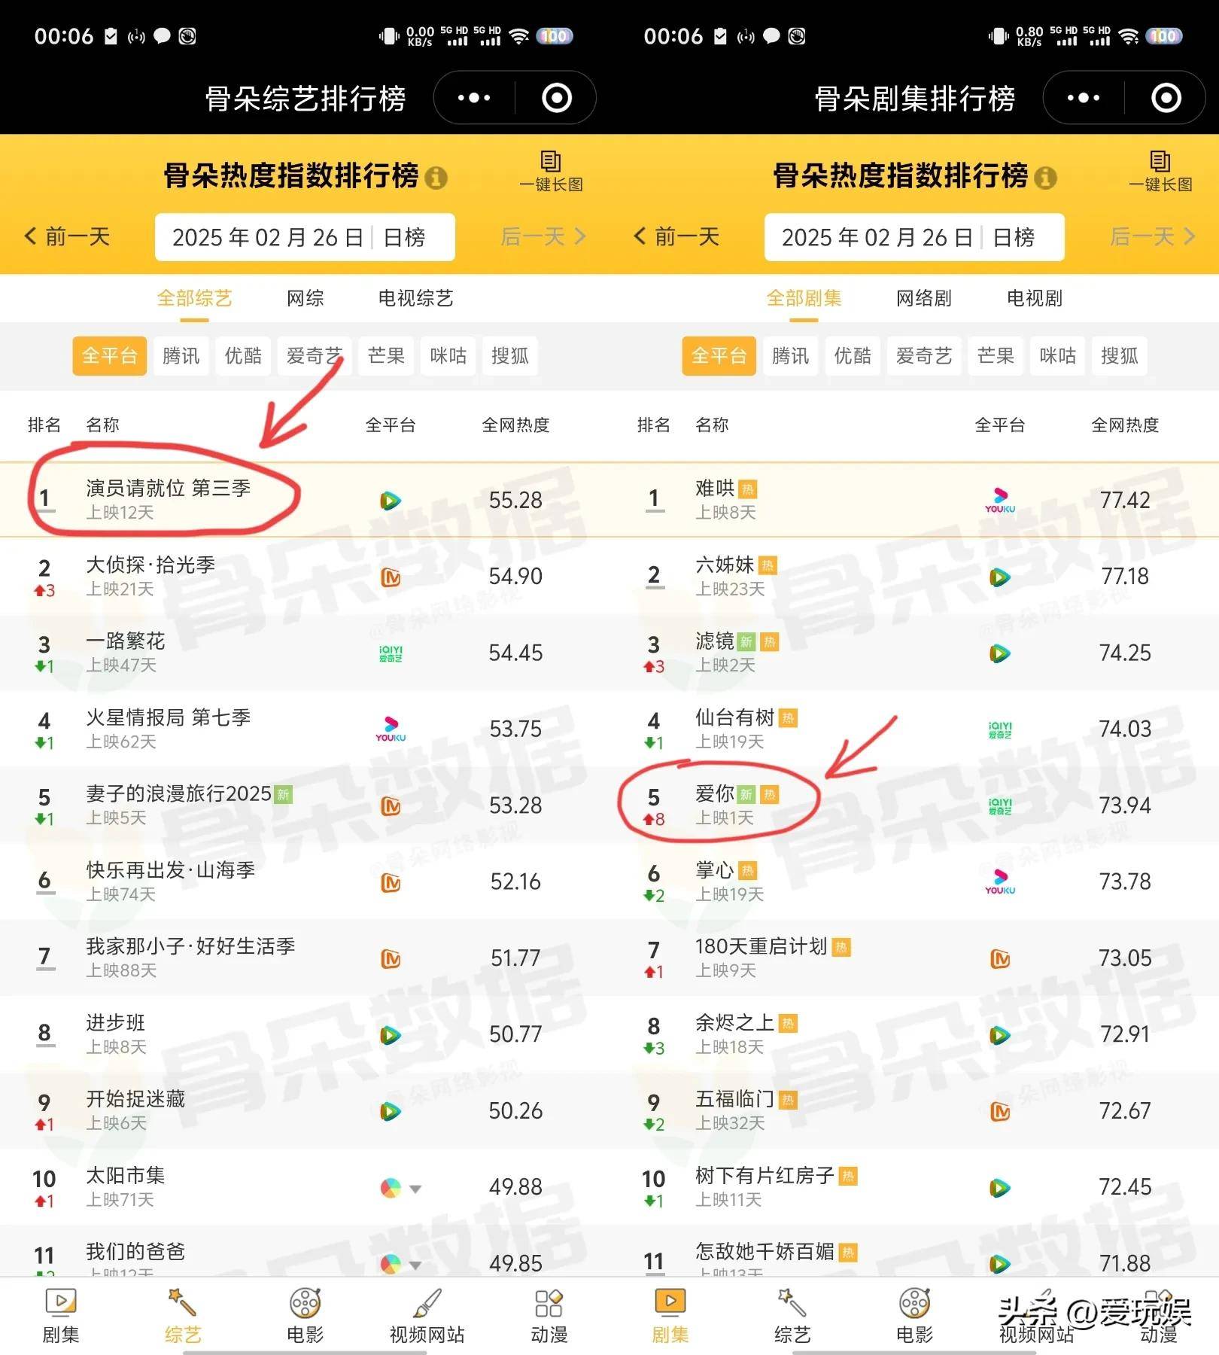The width and height of the screenshot is (1219, 1355).
Task: Filter 综艺 ranking by 优酷
Action: [x=243, y=355]
